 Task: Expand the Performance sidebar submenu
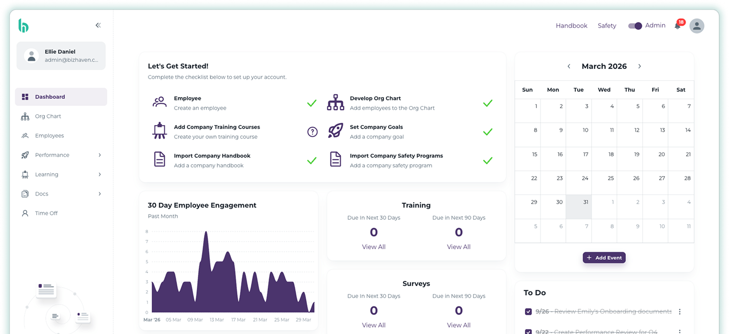[99, 155]
